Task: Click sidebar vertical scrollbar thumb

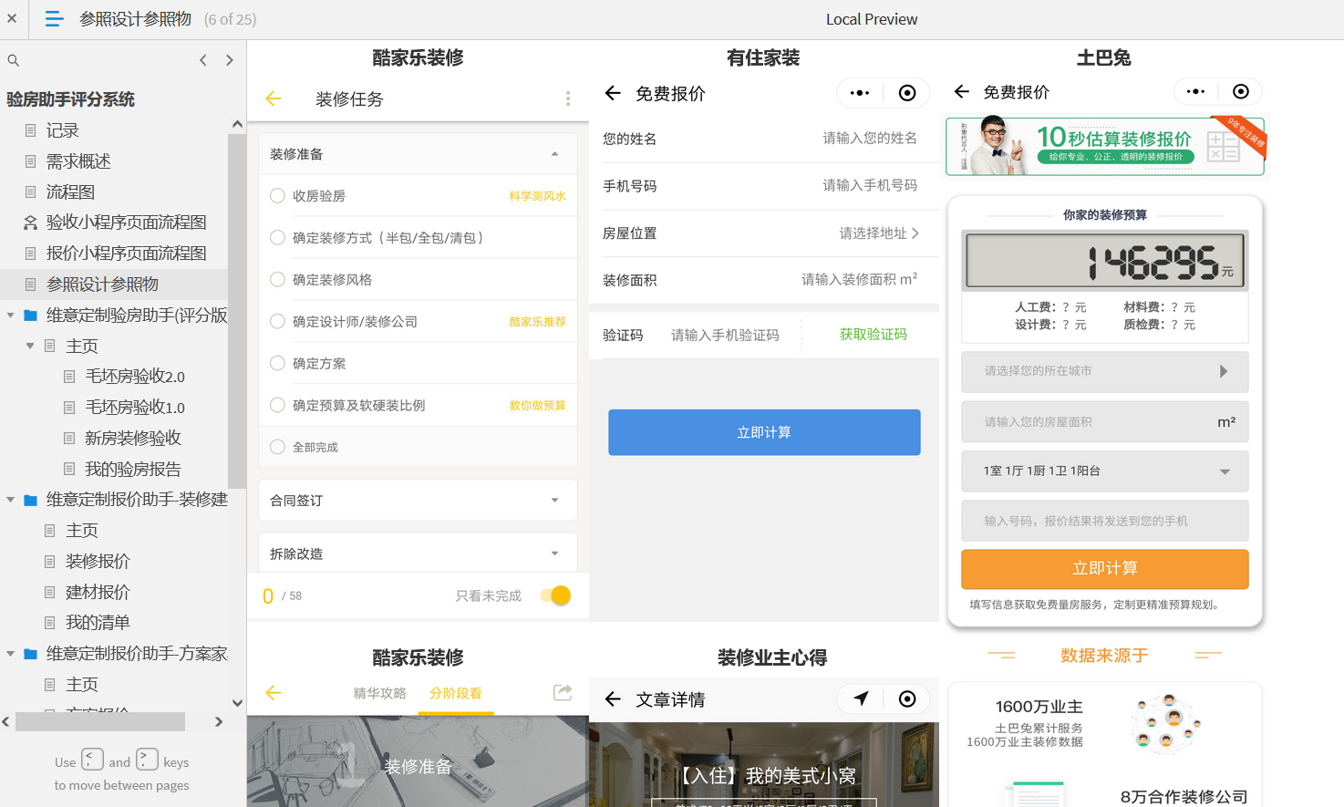Action: point(237,310)
